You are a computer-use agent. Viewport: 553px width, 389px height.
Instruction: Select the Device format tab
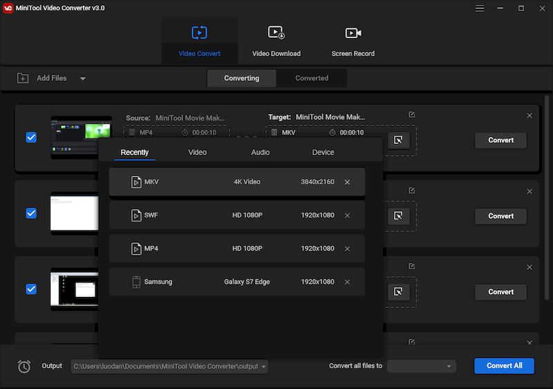[x=323, y=152]
